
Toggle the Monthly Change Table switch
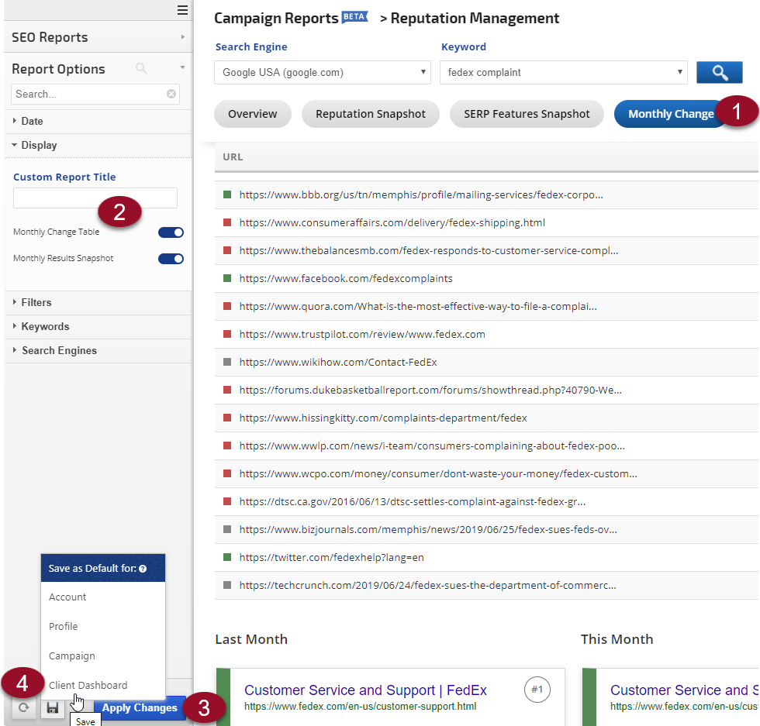171,232
